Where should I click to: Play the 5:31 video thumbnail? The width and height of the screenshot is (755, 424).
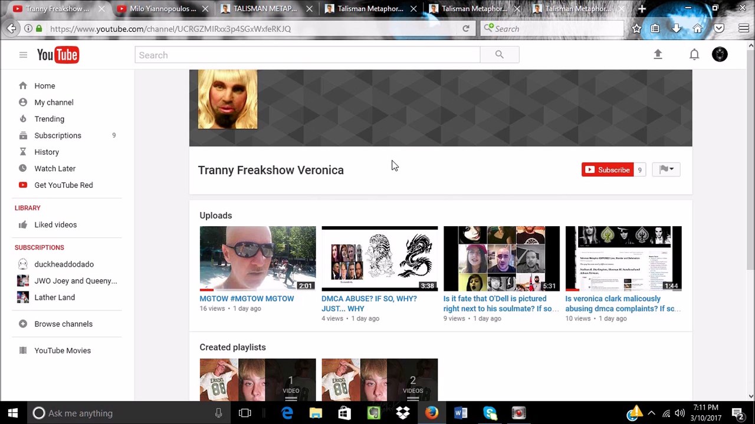tap(501, 258)
